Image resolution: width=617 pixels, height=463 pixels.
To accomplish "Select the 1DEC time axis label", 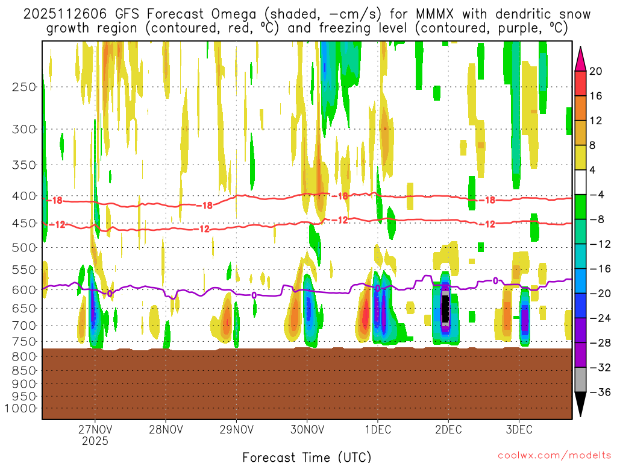I will tap(377, 430).
